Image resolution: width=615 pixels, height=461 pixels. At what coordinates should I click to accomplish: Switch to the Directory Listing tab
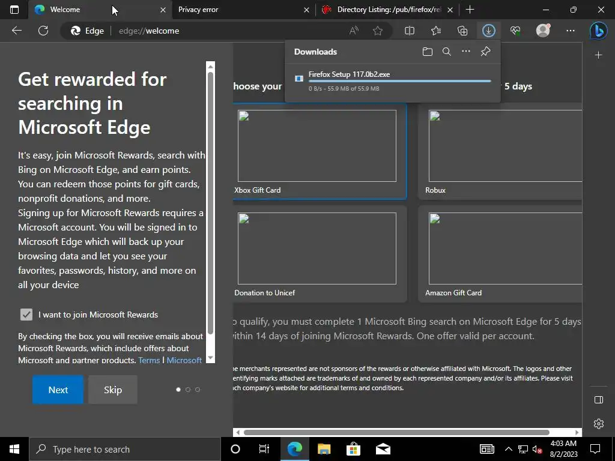pyautogui.click(x=387, y=10)
